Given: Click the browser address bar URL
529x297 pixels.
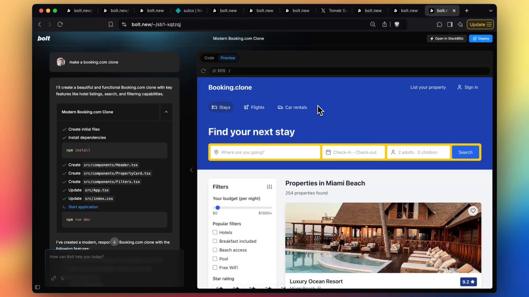Looking at the screenshot, I should (156, 25).
